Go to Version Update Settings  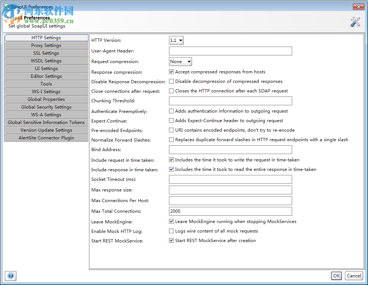point(46,130)
